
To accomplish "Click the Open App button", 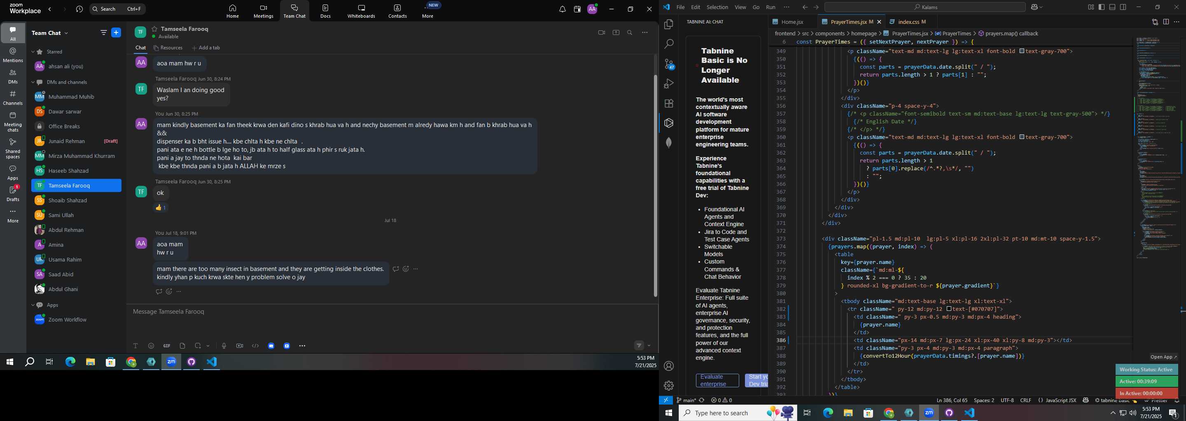I will [x=1163, y=356].
